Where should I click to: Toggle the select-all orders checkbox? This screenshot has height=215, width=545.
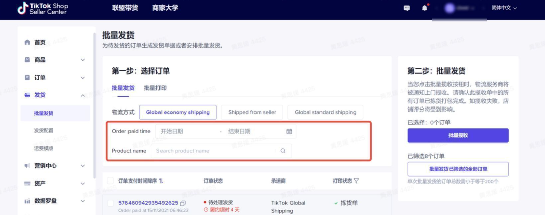tap(110, 181)
